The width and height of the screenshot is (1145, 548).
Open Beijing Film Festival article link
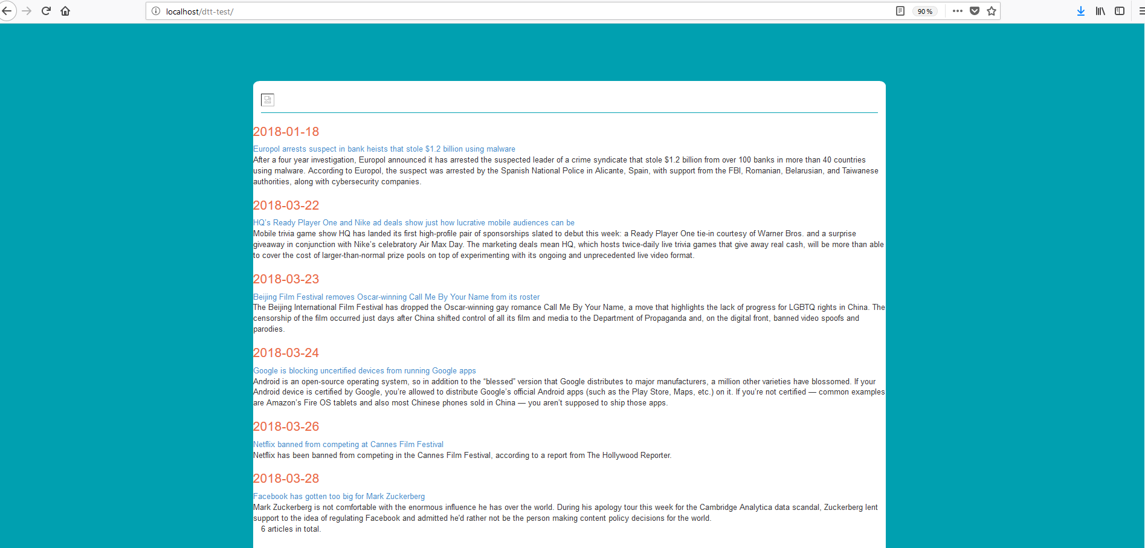[x=396, y=297]
